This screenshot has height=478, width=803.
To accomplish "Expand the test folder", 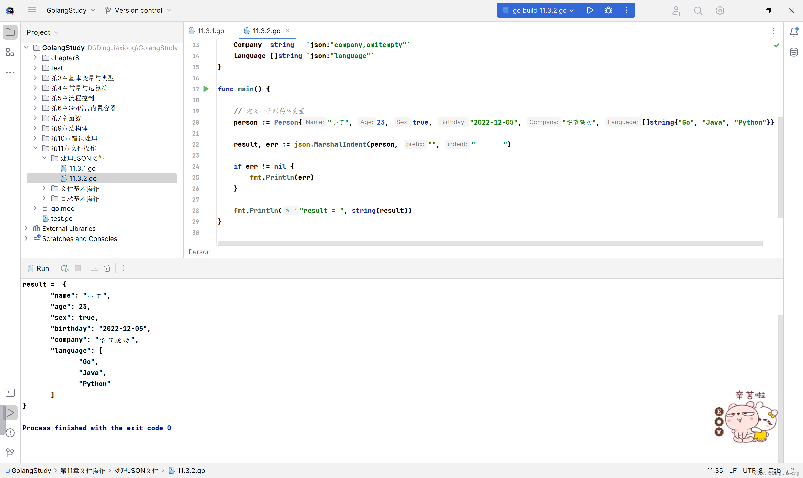I will click(x=35, y=68).
